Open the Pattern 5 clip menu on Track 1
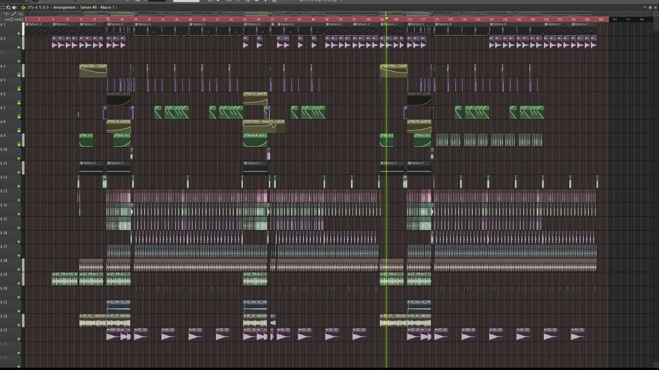Screen dimensions: 659x370 click(190, 24)
